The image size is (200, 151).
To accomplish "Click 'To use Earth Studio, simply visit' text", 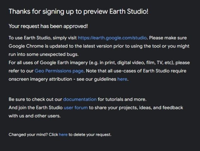I will click(x=43, y=38).
